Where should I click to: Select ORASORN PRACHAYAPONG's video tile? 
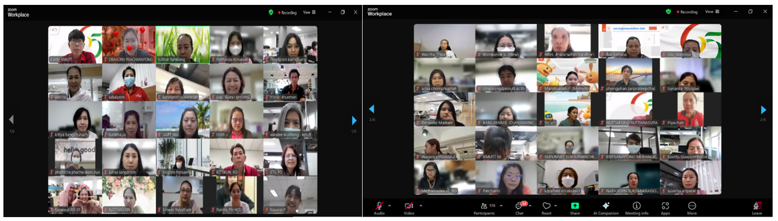point(129,44)
